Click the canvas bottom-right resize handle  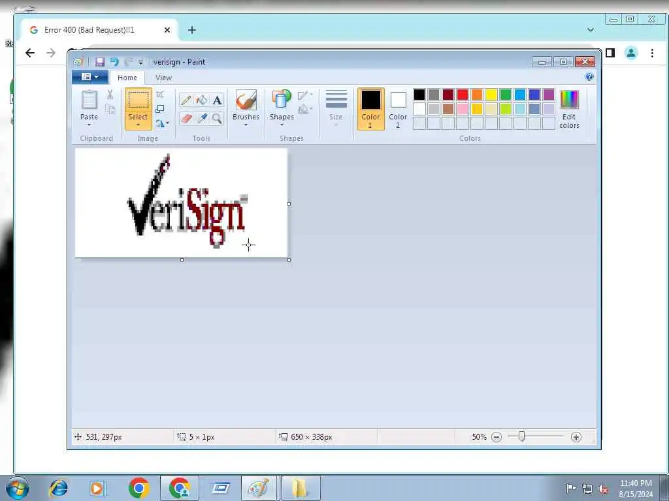[x=289, y=260]
